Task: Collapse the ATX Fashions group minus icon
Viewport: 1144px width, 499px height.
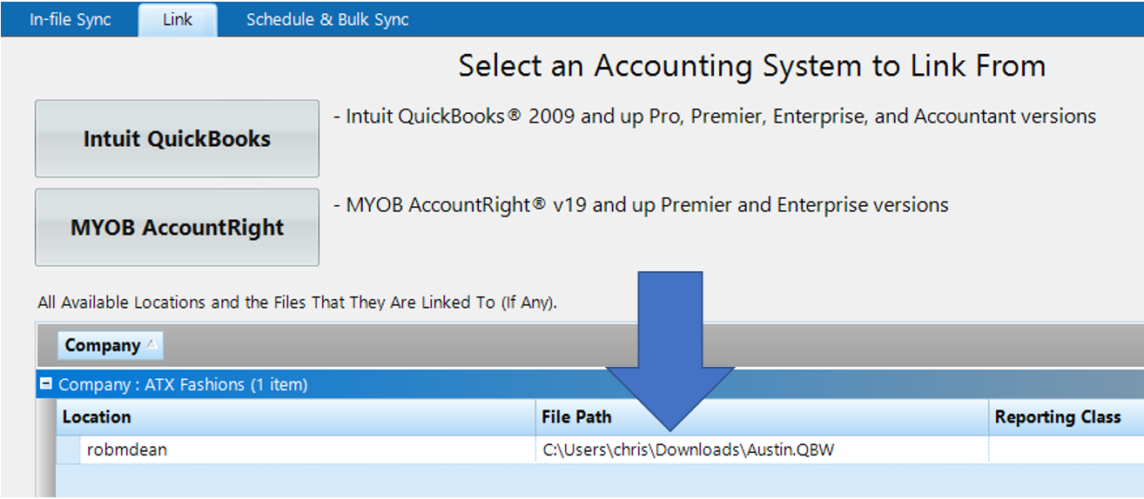Action: 46,383
